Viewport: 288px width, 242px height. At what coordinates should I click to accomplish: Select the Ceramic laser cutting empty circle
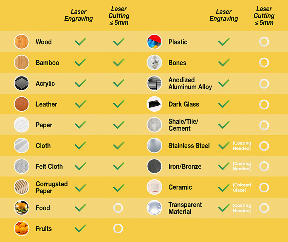(x=264, y=187)
